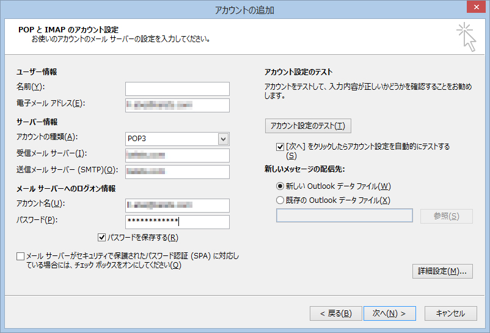Viewport: 490px width, 333px height.
Task: Click the 名前 input field
Action: pos(177,89)
